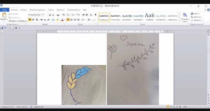Viewport: 210px width, 111px height.
Task: Click the Decrease Indent icon
Action: coord(83,15)
